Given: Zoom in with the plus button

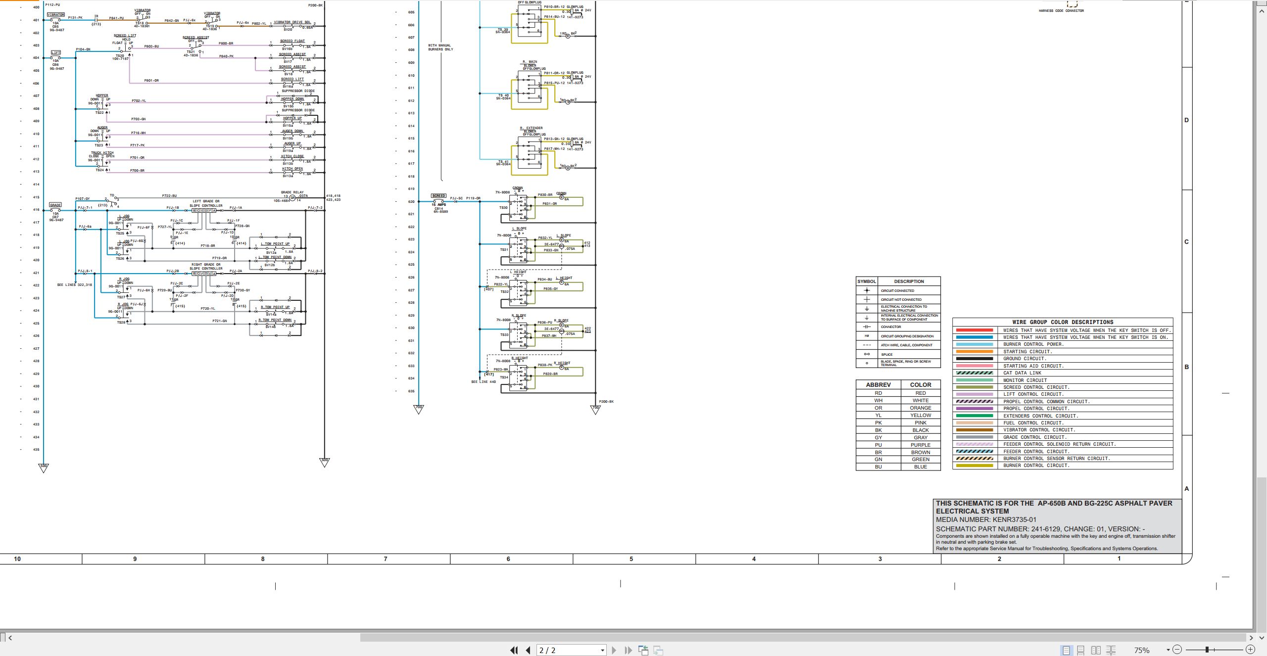Looking at the screenshot, I should [x=1250, y=650].
